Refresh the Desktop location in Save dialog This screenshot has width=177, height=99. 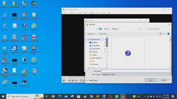coord(140,29)
